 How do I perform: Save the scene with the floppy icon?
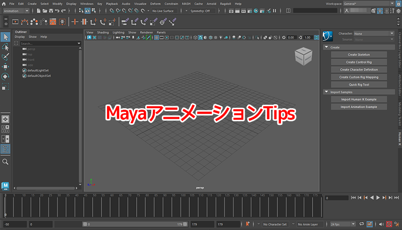(x=51, y=11)
